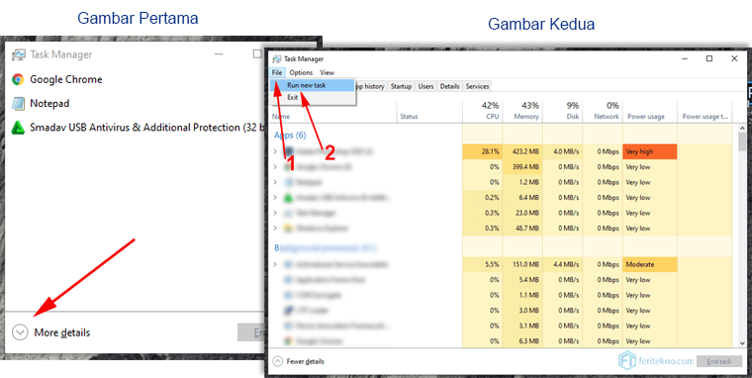Screen dimensions: 752x378
Task: Click the Google Chrome icon in task list
Action: [18, 79]
